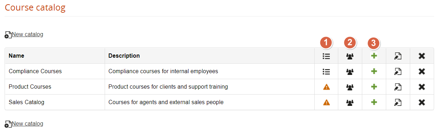Click the Name column header
The width and height of the screenshot is (438, 134).
[x=17, y=56]
